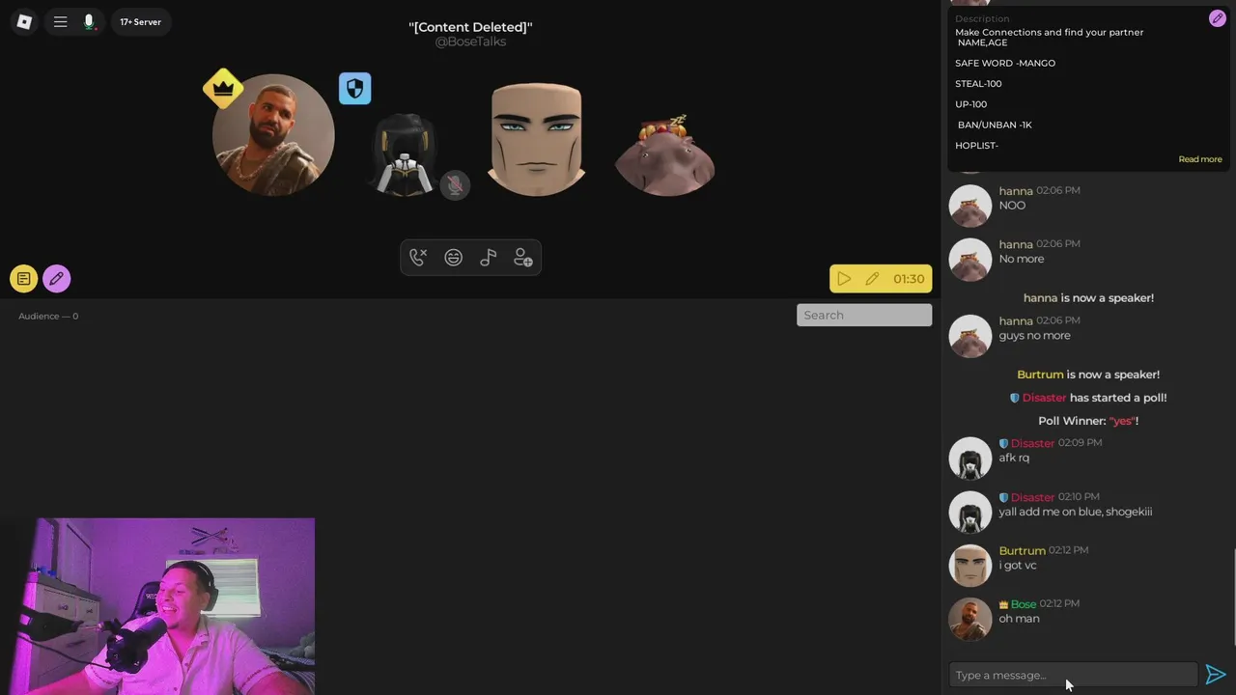Click the HOPLIST- description line
Screen dimensions: 1236x695
point(976,146)
